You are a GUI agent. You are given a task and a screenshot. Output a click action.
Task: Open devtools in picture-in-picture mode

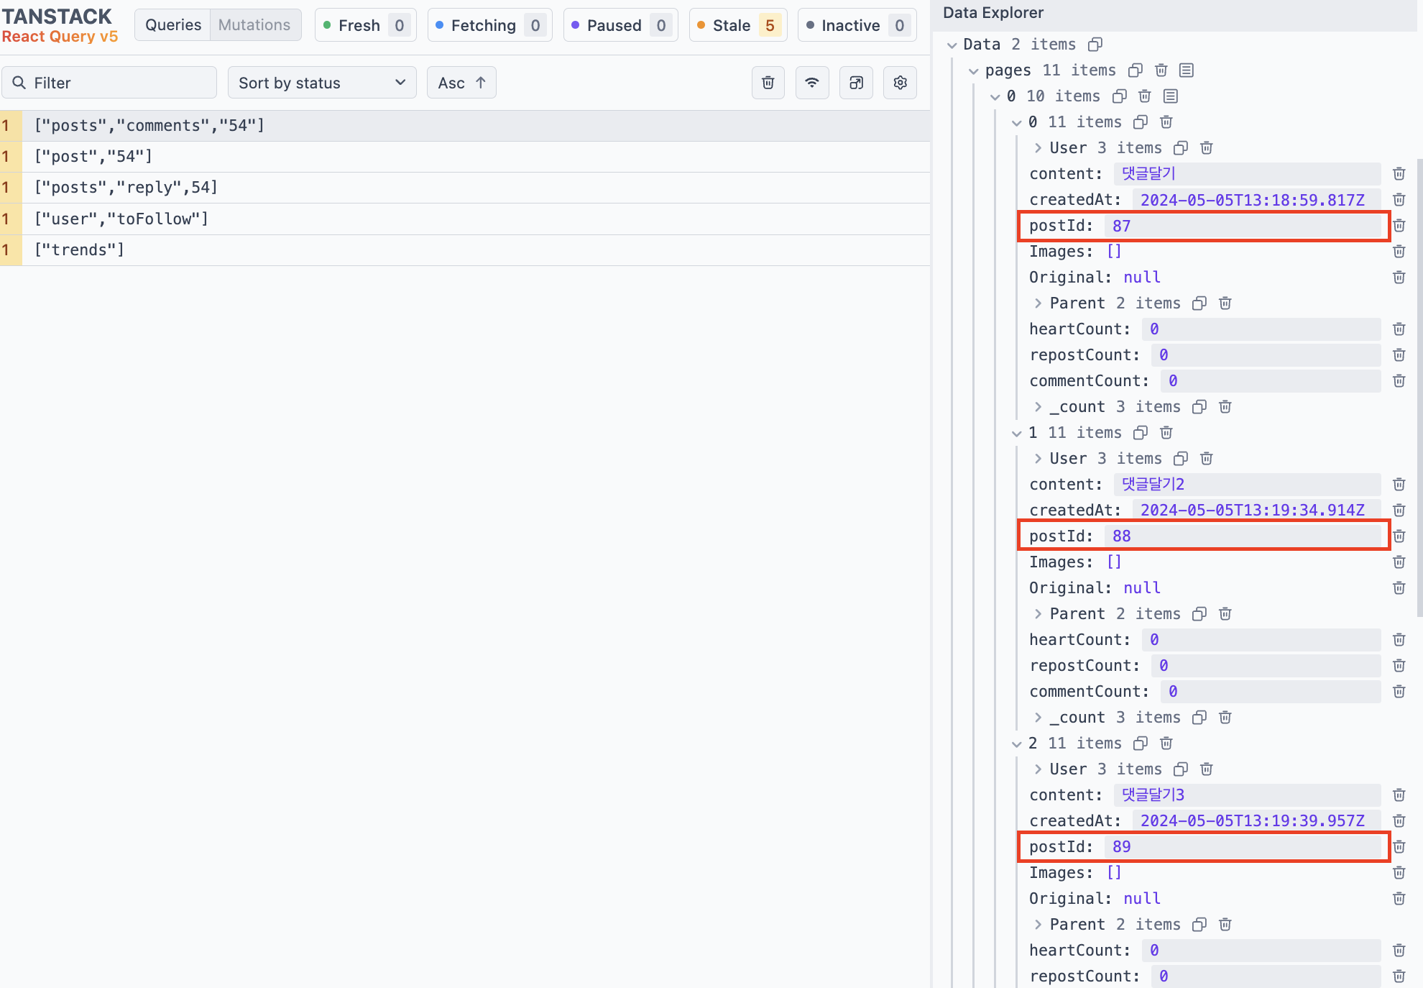pyautogui.click(x=856, y=83)
